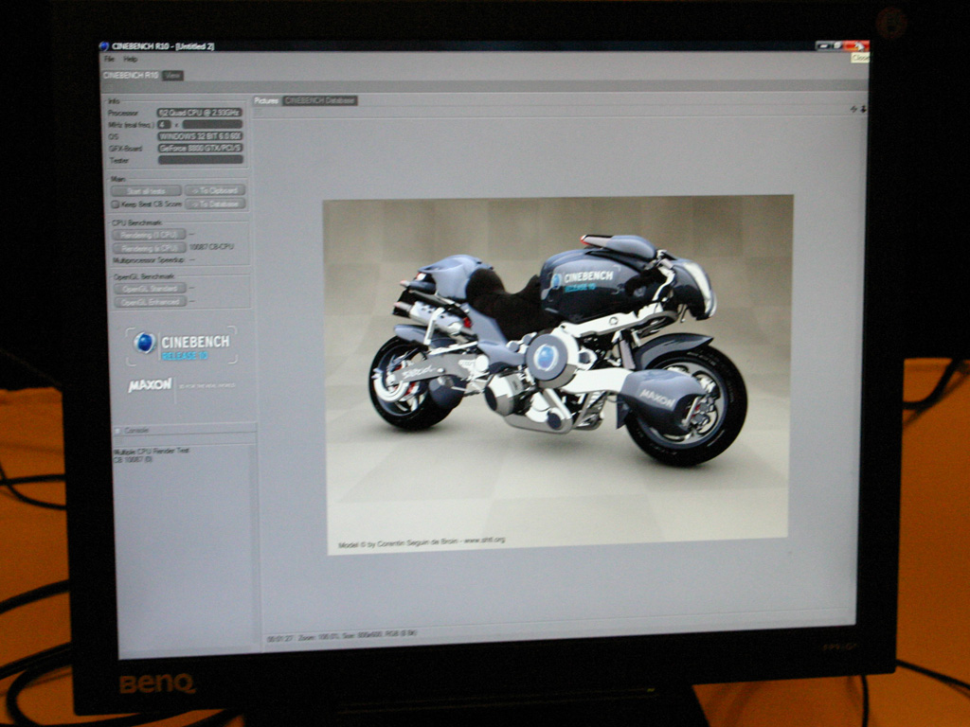Click the empty Tester name field
The width and height of the screenshot is (970, 727).
[201, 160]
